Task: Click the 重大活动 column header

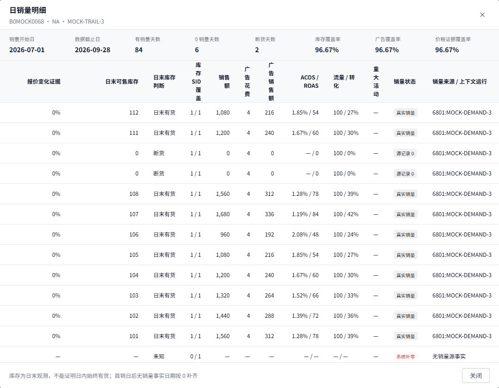Action: (376, 81)
